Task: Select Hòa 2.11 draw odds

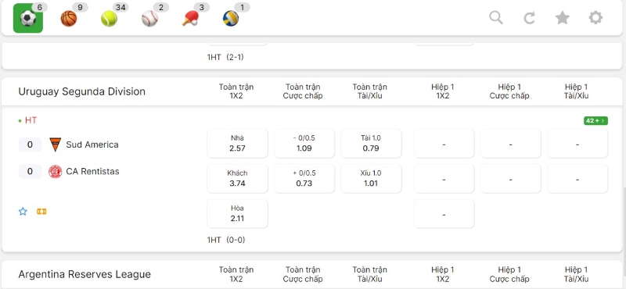Action: pyautogui.click(x=238, y=214)
